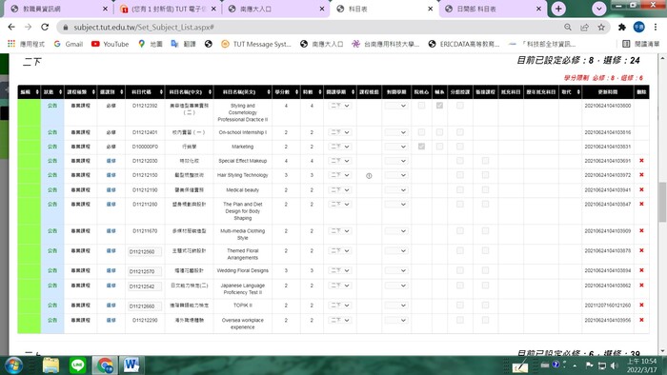Sort table by the English subject name column
The height and width of the screenshot is (375, 667).
[x=242, y=91]
